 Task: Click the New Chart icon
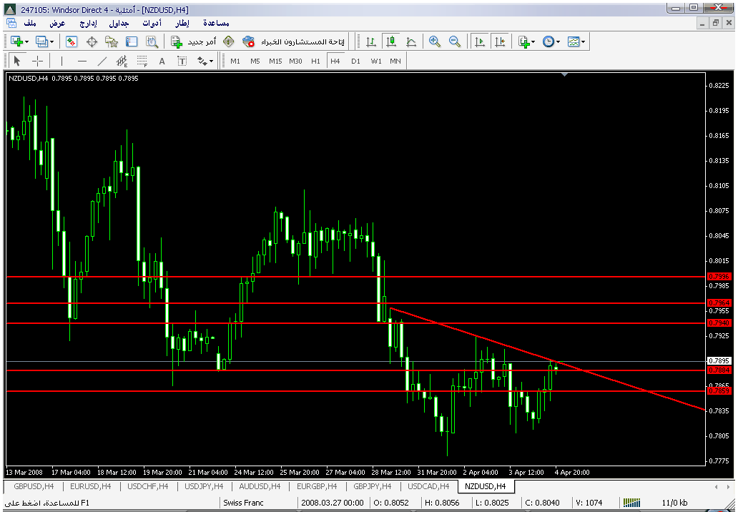point(16,41)
